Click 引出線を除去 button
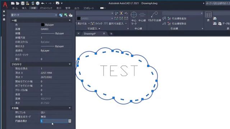Image resolution: width=230 pixels, height=129 pixels. tap(177, 24)
